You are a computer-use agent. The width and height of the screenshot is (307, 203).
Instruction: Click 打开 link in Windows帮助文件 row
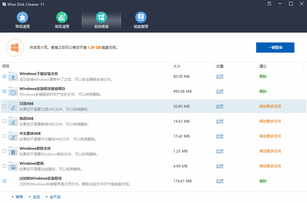(220, 151)
